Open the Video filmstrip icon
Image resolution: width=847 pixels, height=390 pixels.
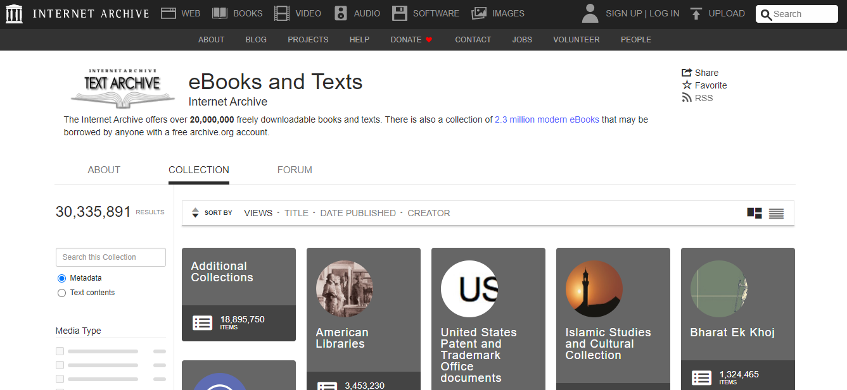tap(282, 13)
